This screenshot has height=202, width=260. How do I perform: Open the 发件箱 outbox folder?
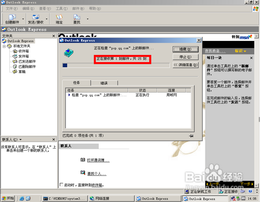[x=23, y=56]
